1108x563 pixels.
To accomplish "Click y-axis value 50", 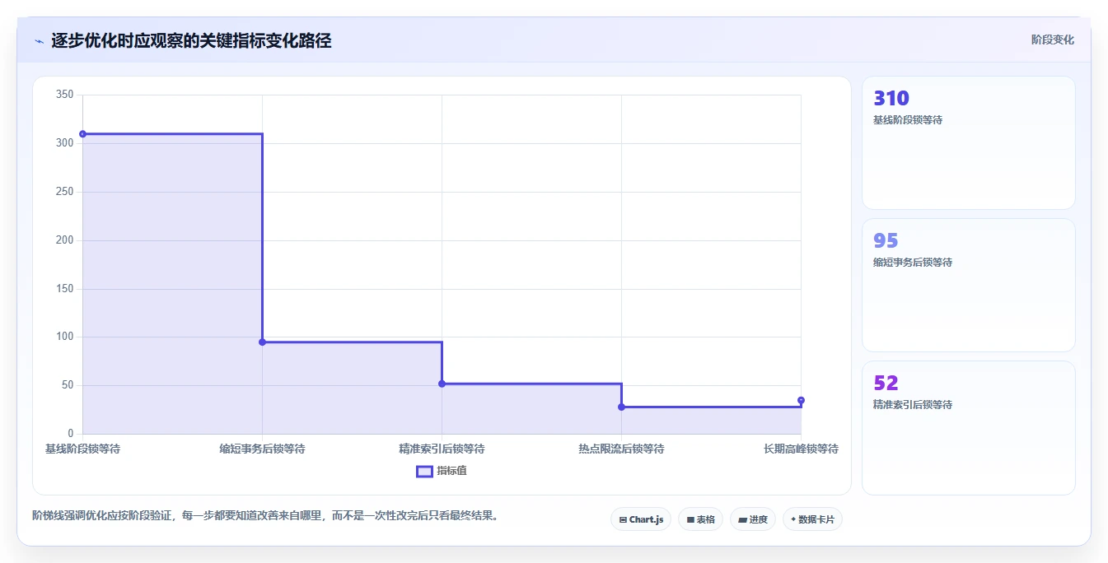I will pos(68,385).
